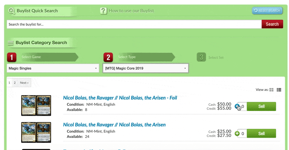Click the question mark help icon
The image size is (289, 150).
pyautogui.click(x=103, y=11)
